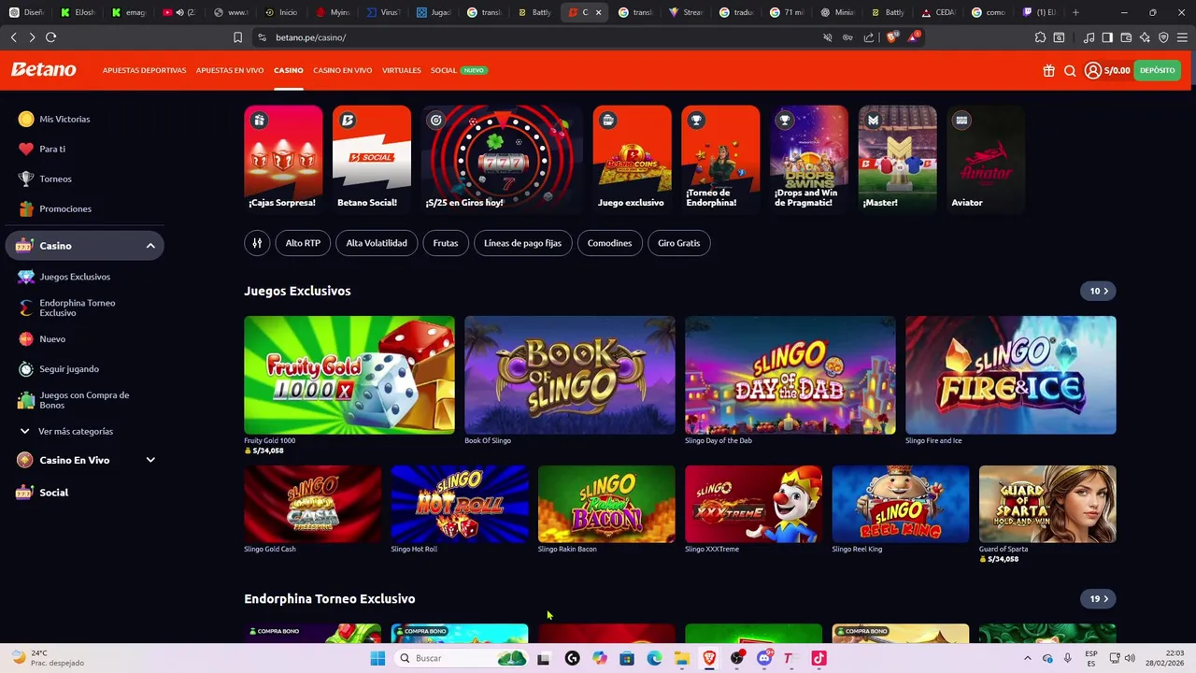This screenshot has height=673, width=1196.
Task: Open Brave browser in taskbar
Action: [x=709, y=658]
